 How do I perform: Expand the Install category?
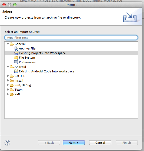(8, 80)
